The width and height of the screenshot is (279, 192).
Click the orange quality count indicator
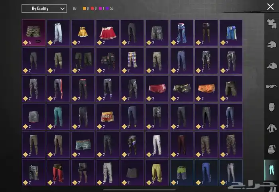[x=84, y=8]
